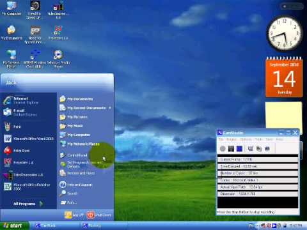Expand All Programs list
Image resolution: width=307 pixels, height=230 pixels.
tap(28, 204)
